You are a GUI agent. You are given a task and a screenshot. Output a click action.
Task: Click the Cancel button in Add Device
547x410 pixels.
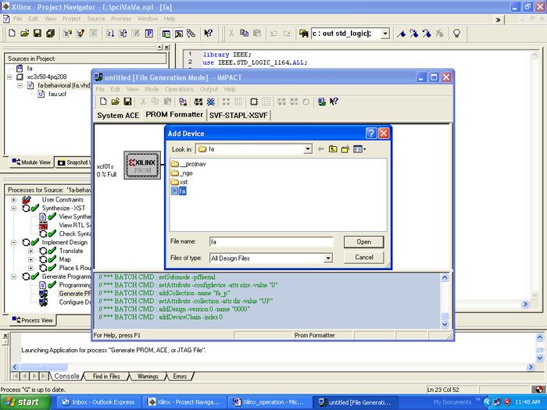point(364,257)
